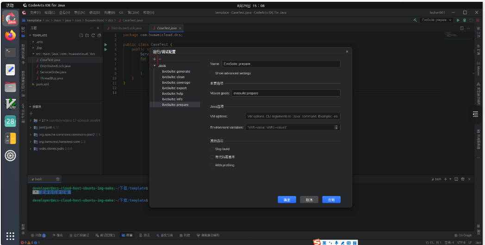The image size is (485, 245).
Task: Collapse the TEMPLATE root node
Action: (x=31, y=35)
